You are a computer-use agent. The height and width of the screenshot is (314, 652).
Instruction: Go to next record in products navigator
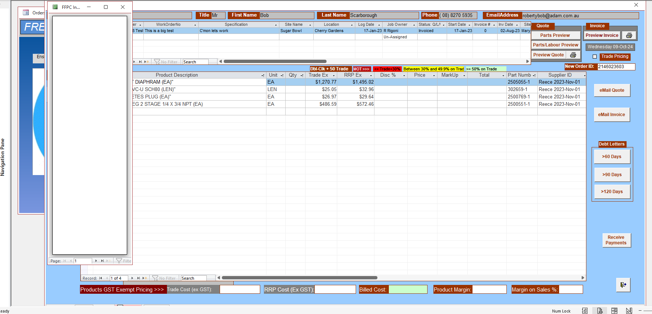pyautogui.click(x=132, y=278)
